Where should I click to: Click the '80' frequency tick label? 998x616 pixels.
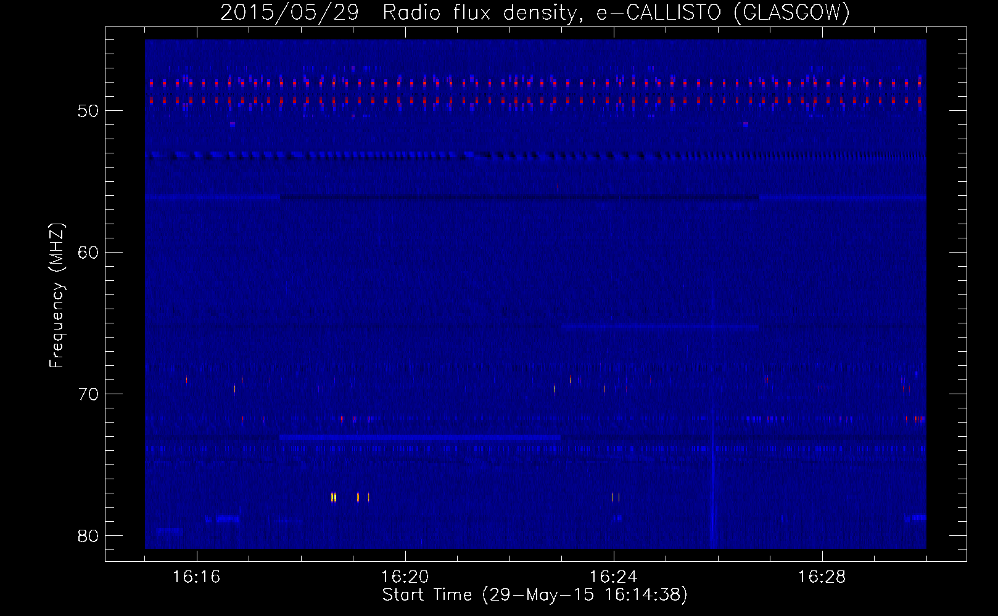[x=88, y=536]
